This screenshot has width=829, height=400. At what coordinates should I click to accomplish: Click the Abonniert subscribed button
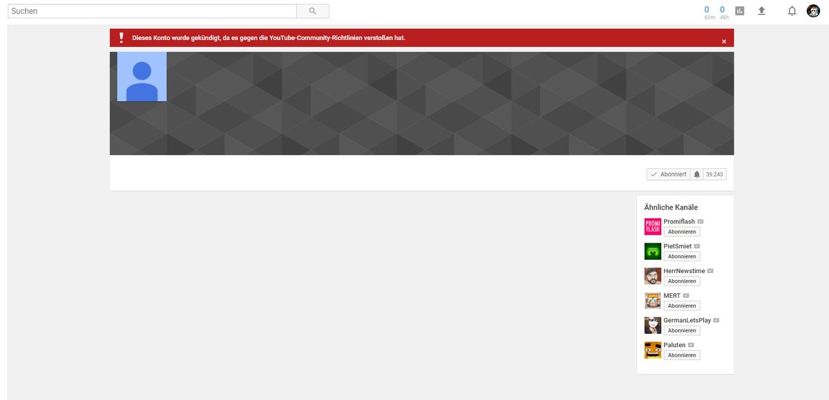pyautogui.click(x=669, y=174)
